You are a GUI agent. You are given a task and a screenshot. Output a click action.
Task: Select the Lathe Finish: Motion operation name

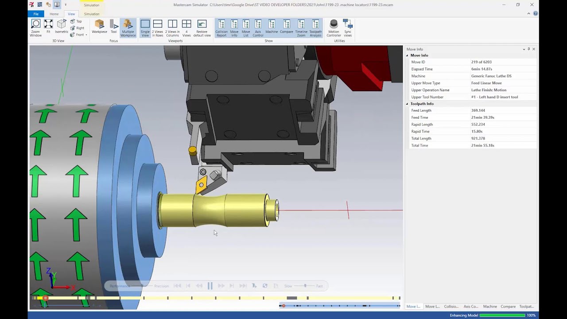click(489, 90)
